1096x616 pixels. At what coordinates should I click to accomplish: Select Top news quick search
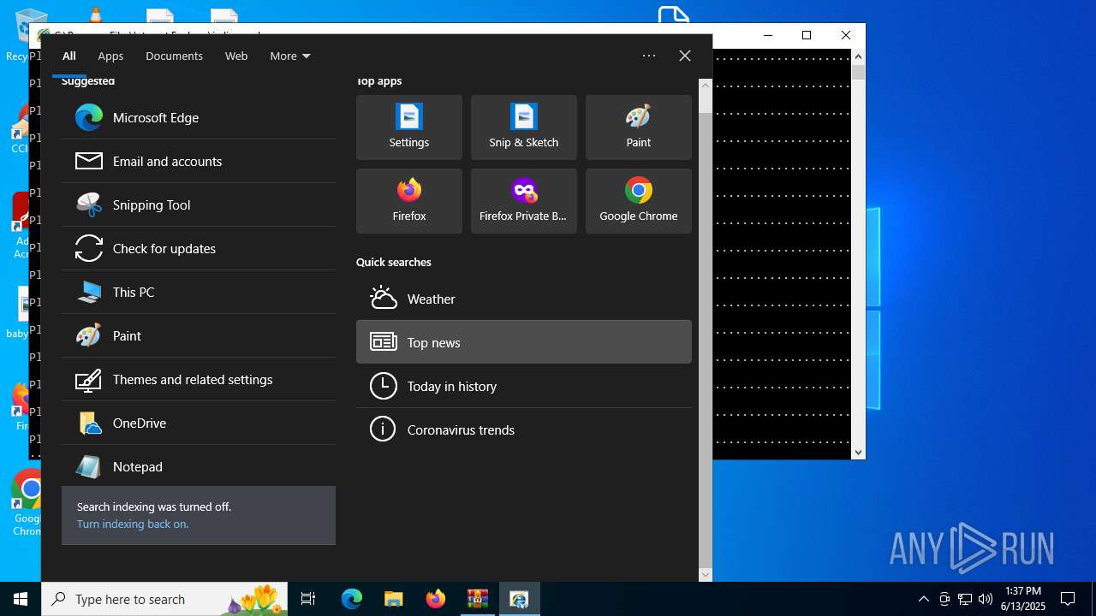(x=524, y=342)
